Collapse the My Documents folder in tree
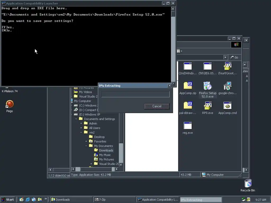The image size is (271, 203). pos(86,146)
